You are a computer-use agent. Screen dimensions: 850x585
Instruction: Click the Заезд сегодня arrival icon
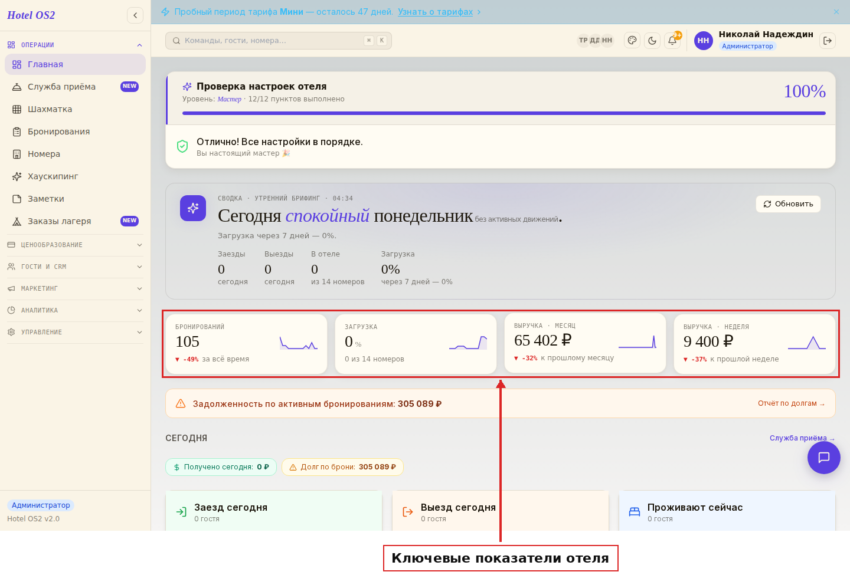tap(181, 512)
